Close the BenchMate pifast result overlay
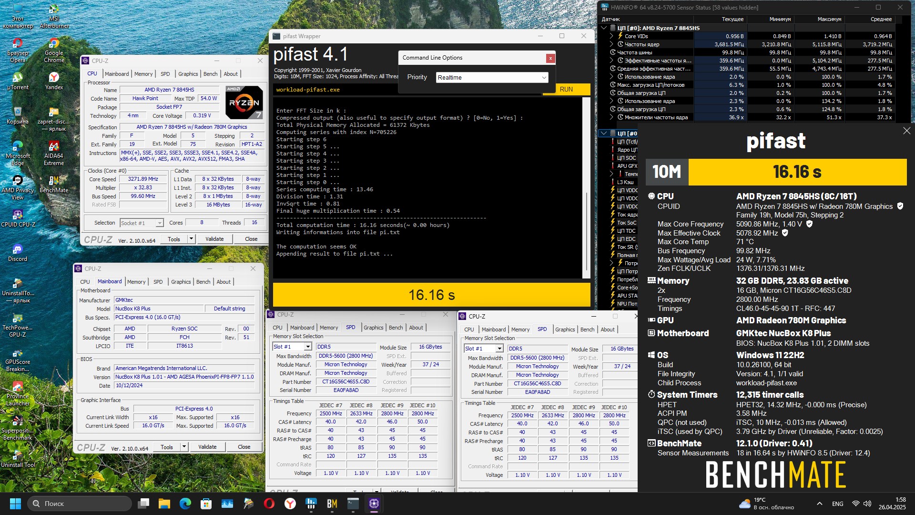This screenshot has width=915, height=515. [906, 131]
